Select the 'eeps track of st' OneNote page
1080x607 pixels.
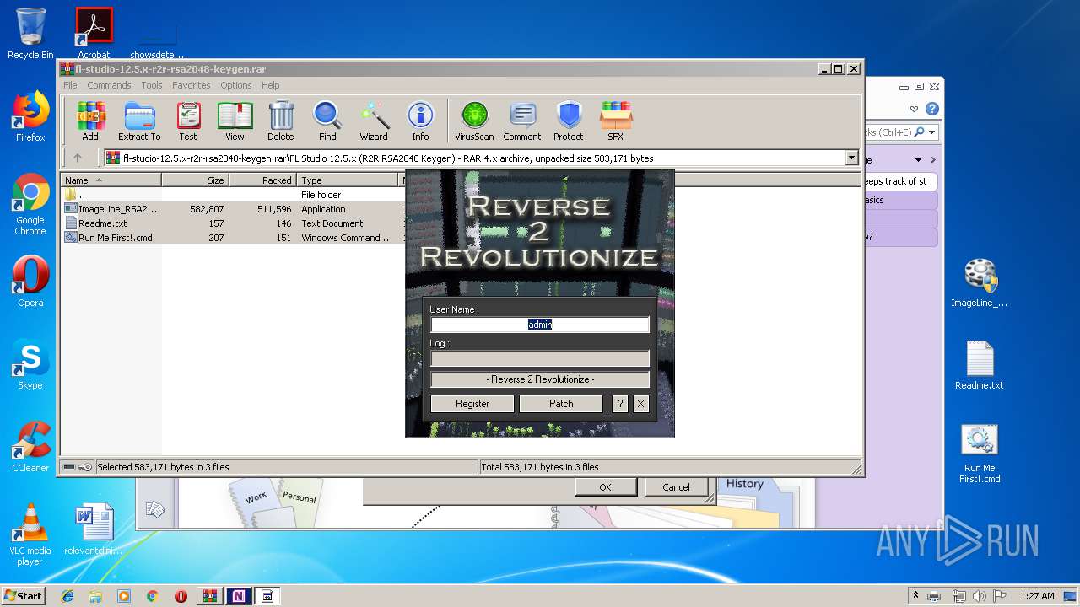coord(899,181)
